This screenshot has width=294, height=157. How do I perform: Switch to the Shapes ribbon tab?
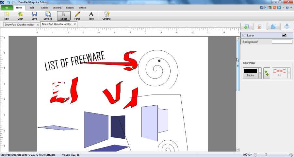pyautogui.click(x=70, y=8)
